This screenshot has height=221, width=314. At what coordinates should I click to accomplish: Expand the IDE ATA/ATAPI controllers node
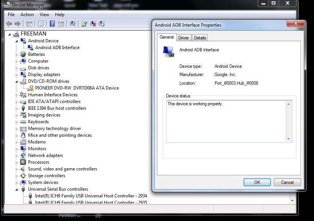[x=16, y=102]
